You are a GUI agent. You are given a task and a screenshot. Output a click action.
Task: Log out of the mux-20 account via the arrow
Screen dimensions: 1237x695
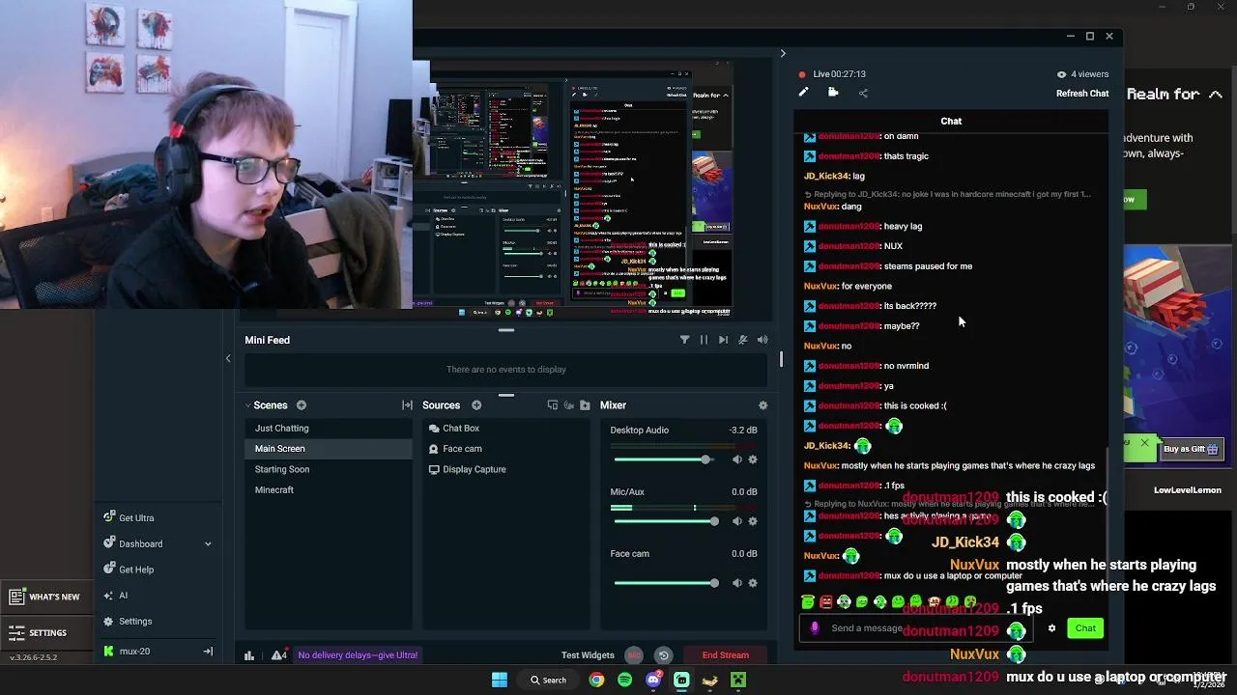208,652
